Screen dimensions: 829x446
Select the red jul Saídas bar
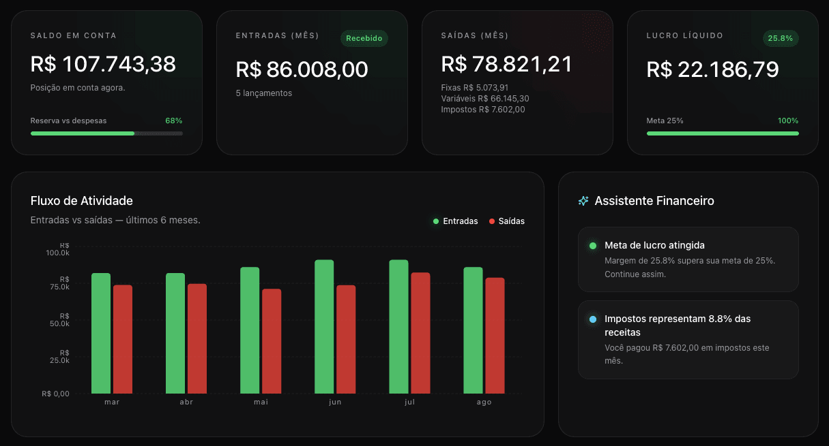coord(420,333)
